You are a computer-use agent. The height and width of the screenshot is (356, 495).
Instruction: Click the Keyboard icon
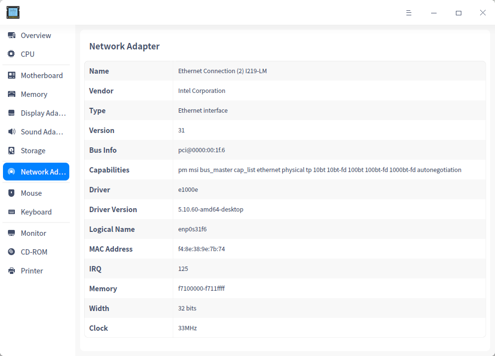click(x=11, y=212)
